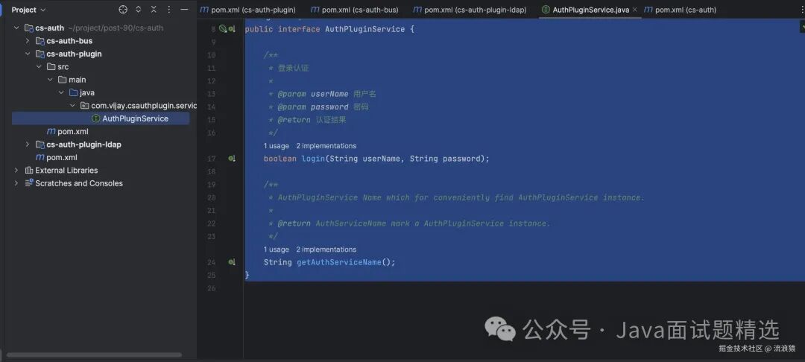Image resolution: width=805 pixels, height=362 pixels.
Task: Expand the cs-auth-plugin-ldap module
Action: (28, 145)
